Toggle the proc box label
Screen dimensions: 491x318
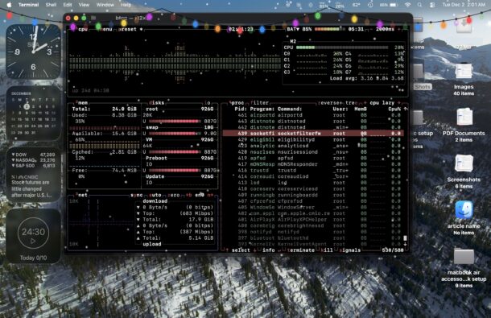click(x=237, y=103)
